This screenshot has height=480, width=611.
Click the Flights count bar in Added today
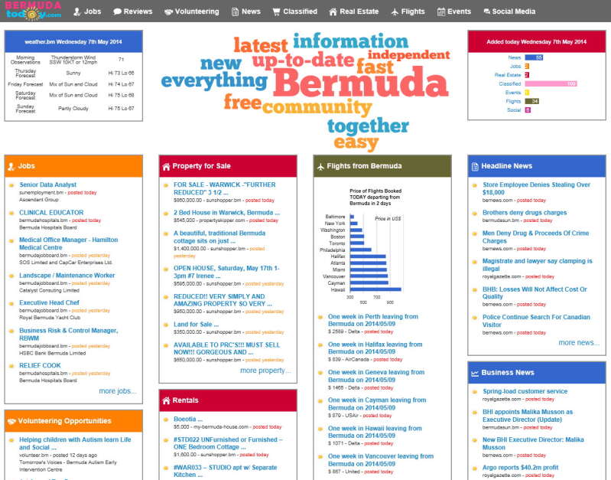click(x=532, y=102)
